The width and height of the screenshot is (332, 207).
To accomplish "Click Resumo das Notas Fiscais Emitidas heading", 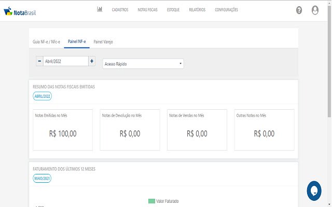I will [x=64, y=87].
